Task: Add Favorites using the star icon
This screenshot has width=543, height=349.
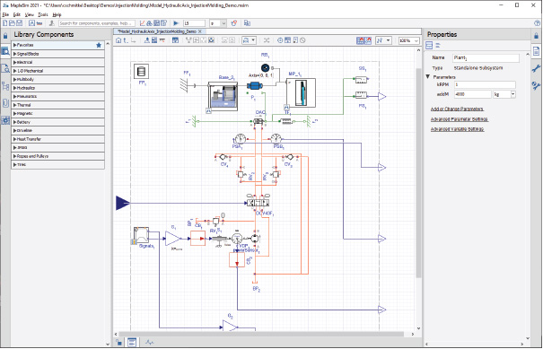Action: (99, 45)
